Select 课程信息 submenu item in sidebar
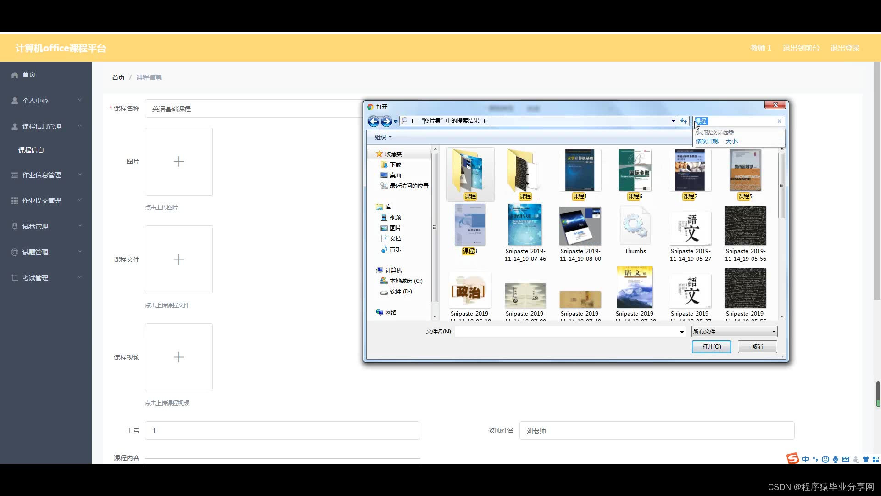 [31, 150]
